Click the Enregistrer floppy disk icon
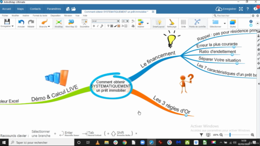This screenshot has width=260, height=146. 7,21
